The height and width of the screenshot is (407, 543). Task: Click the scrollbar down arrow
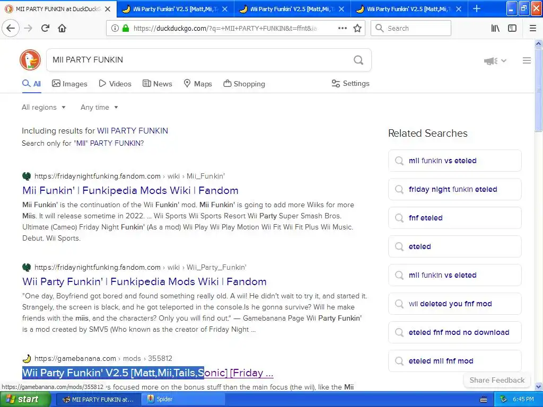[539, 386]
